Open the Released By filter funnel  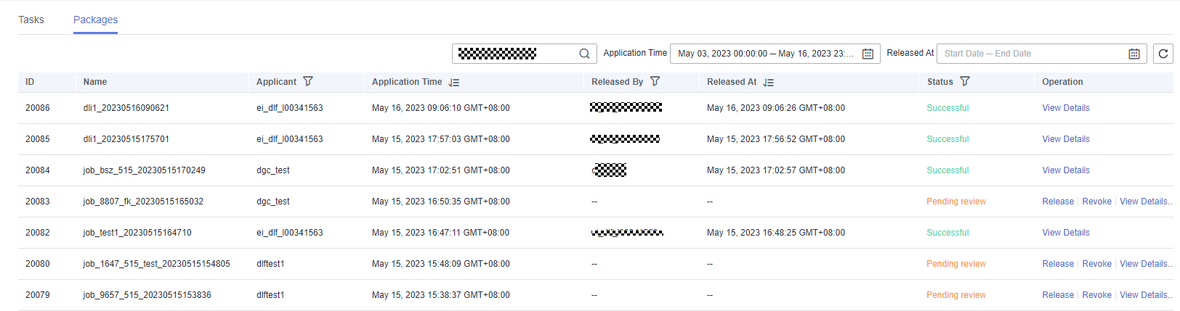point(655,82)
